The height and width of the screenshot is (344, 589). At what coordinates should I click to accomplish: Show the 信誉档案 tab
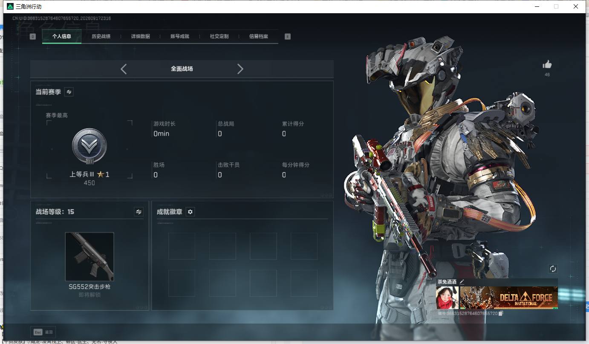click(259, 36)
